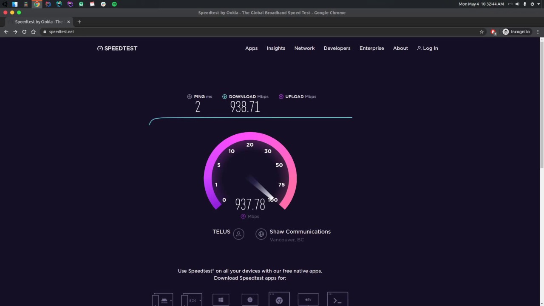Viewport: 544px width, 306px height.
Task: Open the Network menu item
Action: click(304, 48)
